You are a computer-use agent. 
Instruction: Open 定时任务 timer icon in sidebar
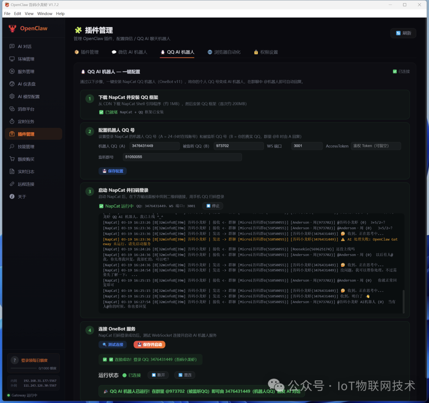coord(12,121)
